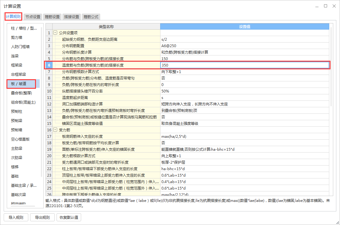Select 柱 / 墙柱 / 型... in the component list

point(24,28)
